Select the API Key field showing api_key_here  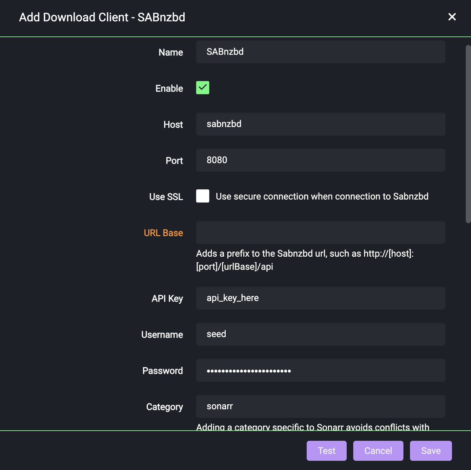[x=320, y=298]
